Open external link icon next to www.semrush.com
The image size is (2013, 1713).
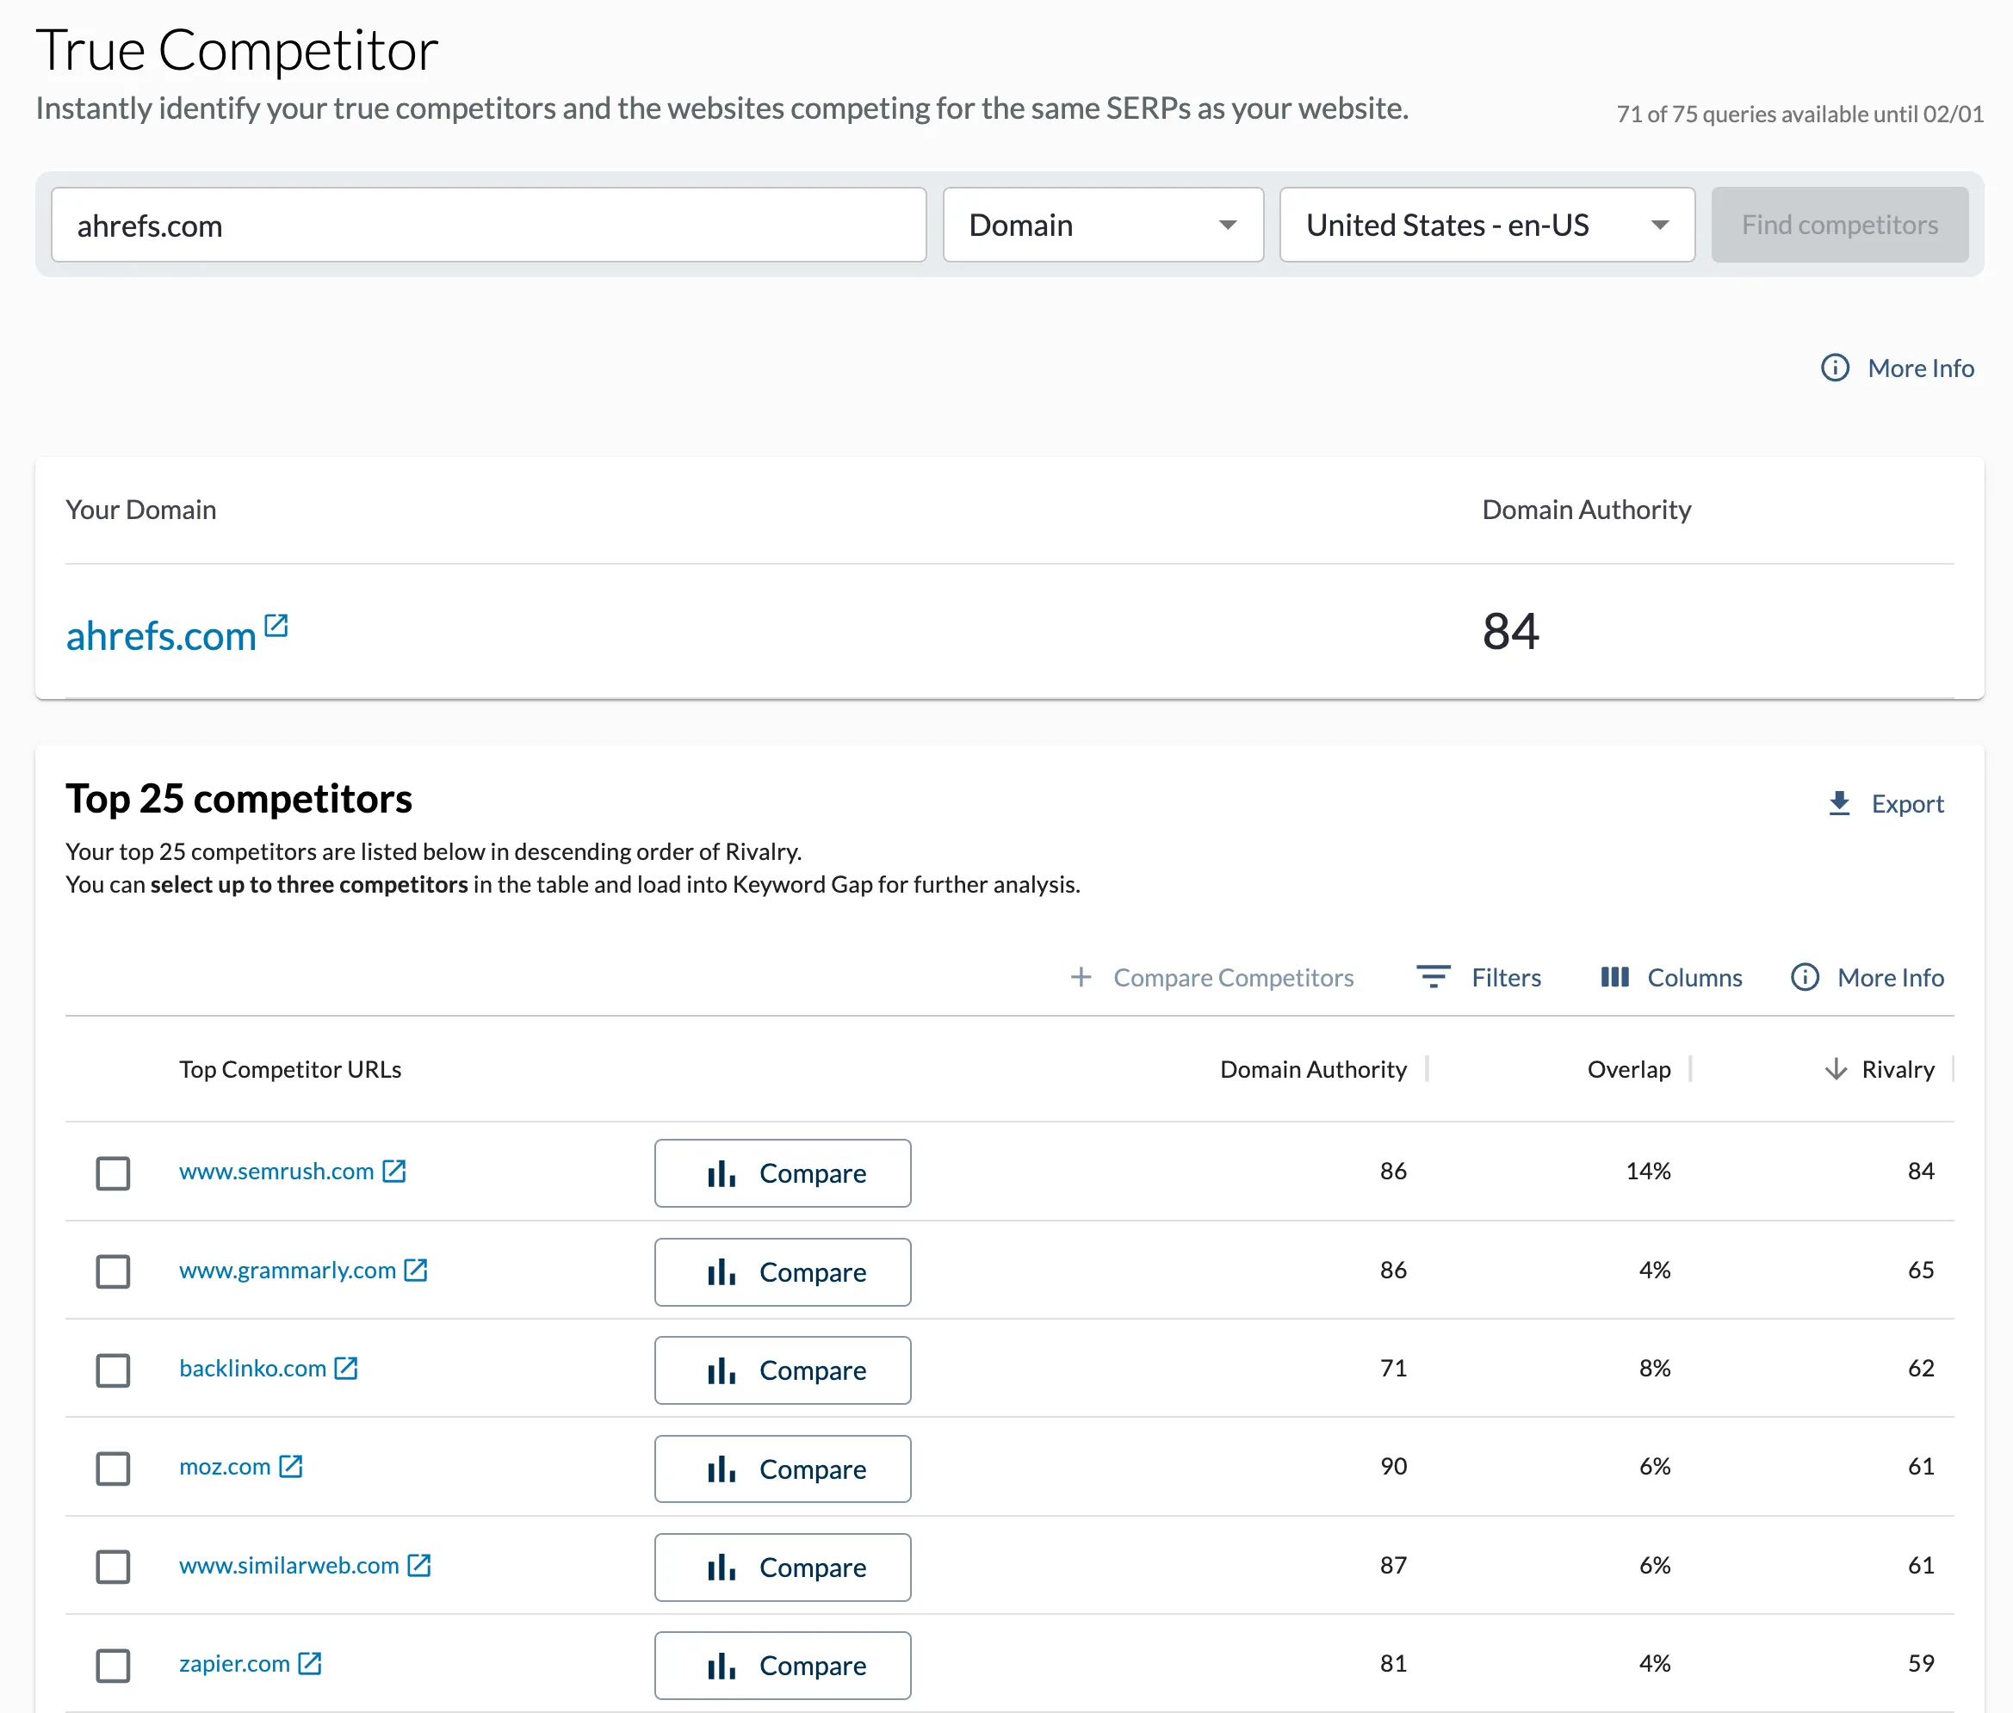(x=394, y=1172)
